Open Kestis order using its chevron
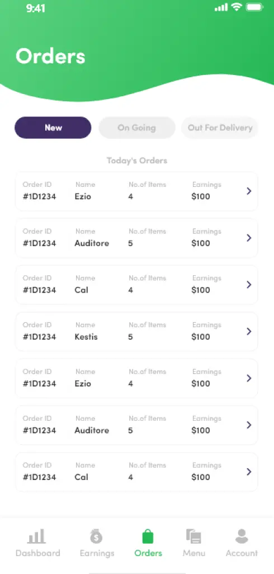Viewport: 274px width, 574px height. [249, 331]
